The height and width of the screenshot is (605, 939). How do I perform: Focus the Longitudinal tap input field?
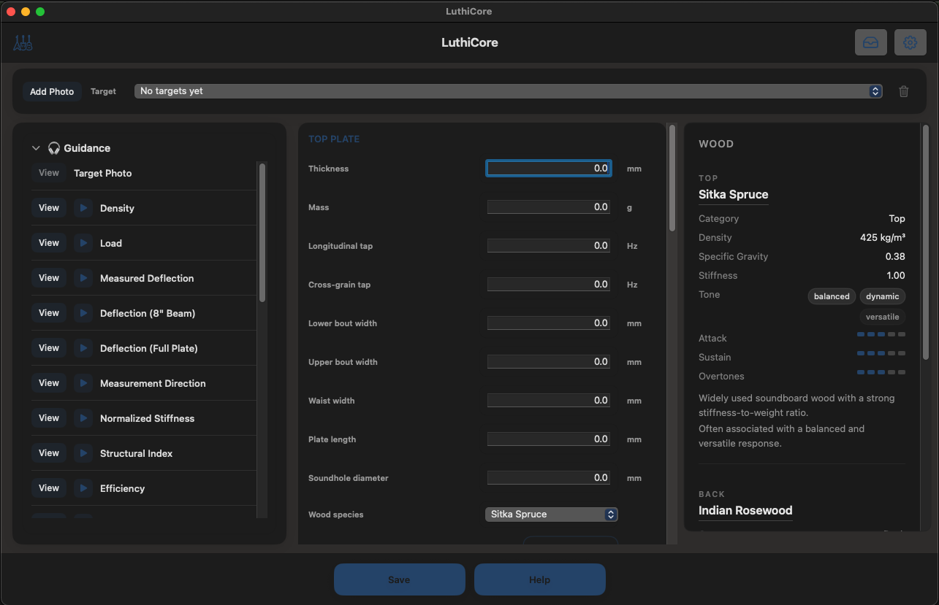point(549,246)
